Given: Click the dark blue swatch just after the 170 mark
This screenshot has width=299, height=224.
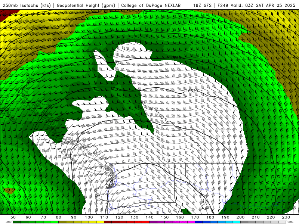Looking at the screenshot, I should click(199, 222).
